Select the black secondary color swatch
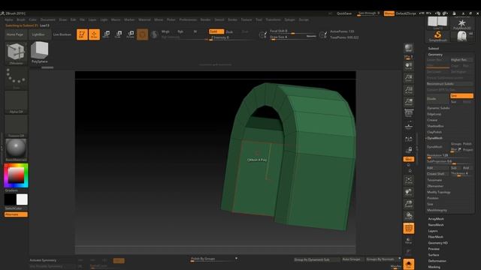 [10, 199]
